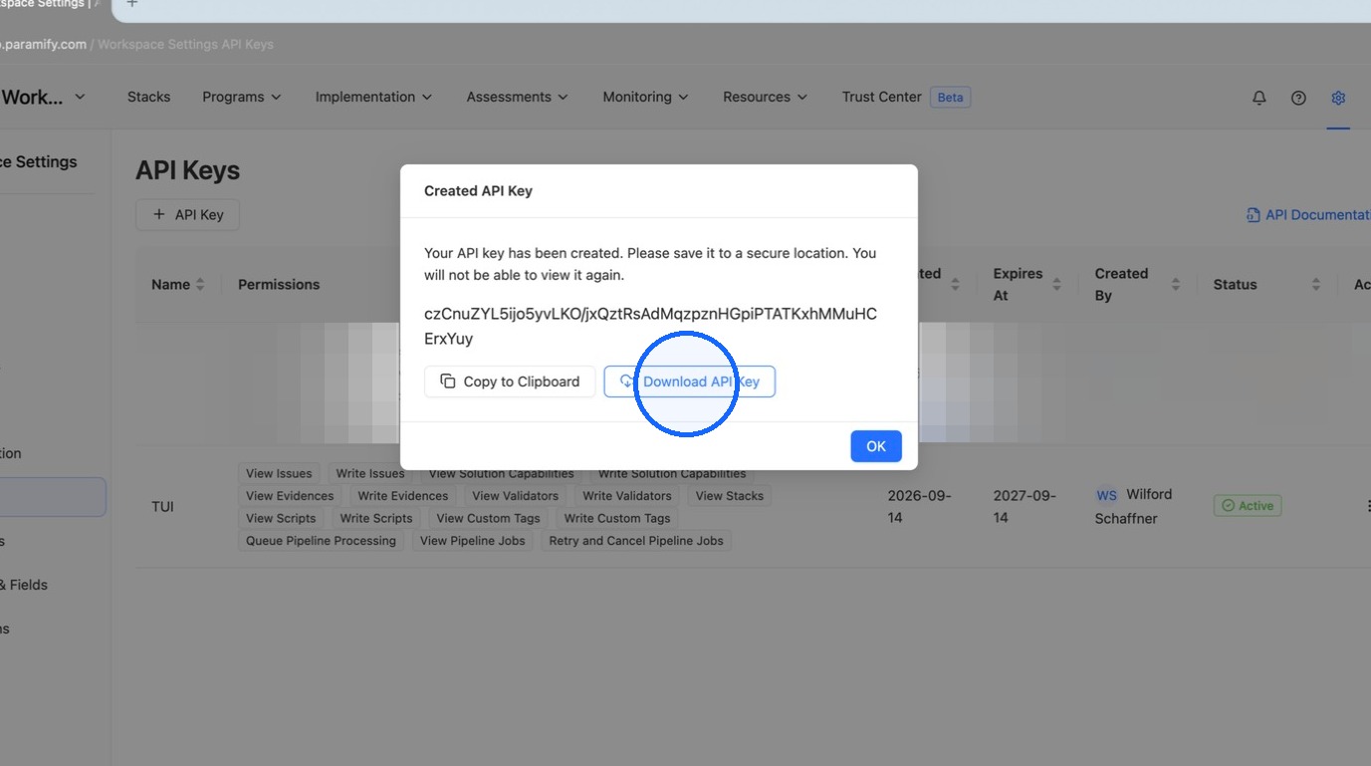Open new browser tab plus icon
The width and height of the screenshot is (1371, 766).
tap(131, 5)
